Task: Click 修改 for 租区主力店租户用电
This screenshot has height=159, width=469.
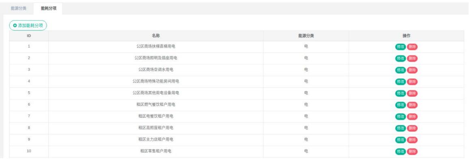Action: pos(400,140)
